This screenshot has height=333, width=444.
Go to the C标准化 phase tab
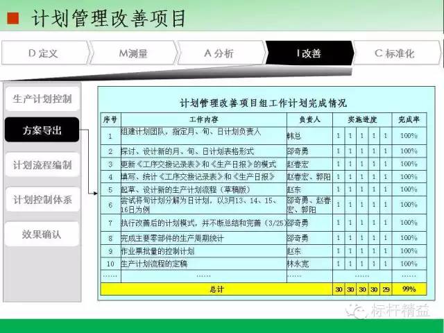[x=398, y=53]
